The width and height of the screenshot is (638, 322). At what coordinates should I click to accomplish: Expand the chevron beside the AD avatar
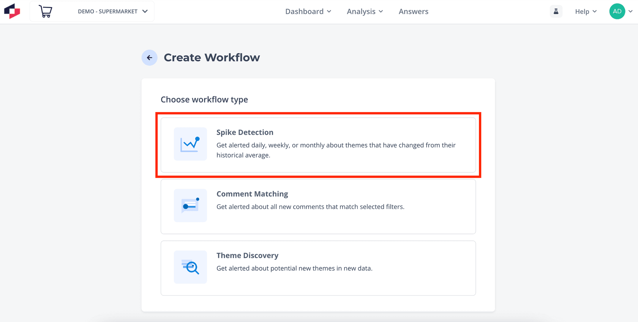[630, 11]
